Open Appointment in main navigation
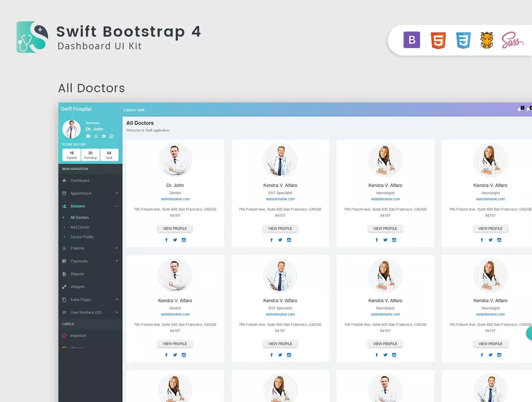The height and width of the screenshot is (402, 532). (x=81, y=194)
